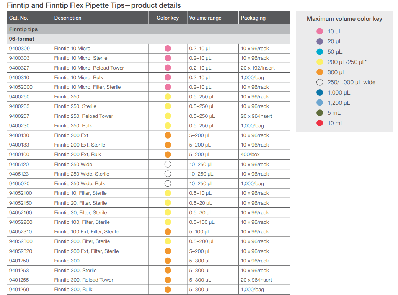Click packaging value 400/box

(250, 155)
